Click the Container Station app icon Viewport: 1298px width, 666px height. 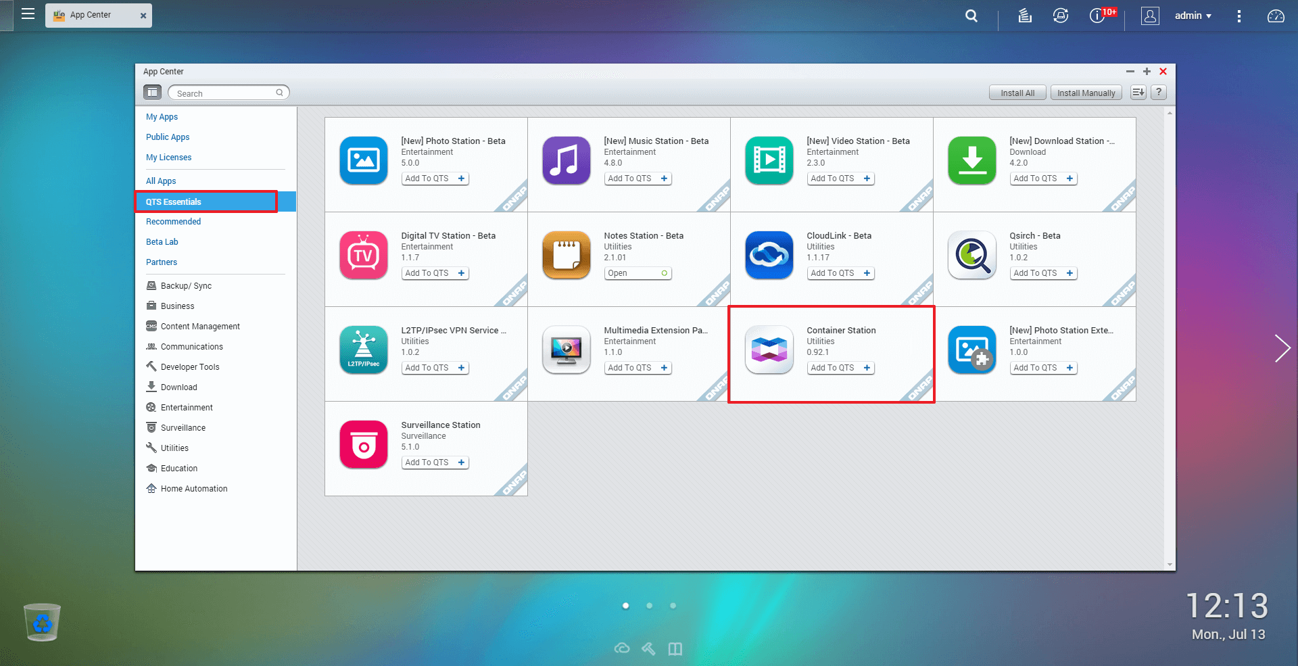[769, 350]
